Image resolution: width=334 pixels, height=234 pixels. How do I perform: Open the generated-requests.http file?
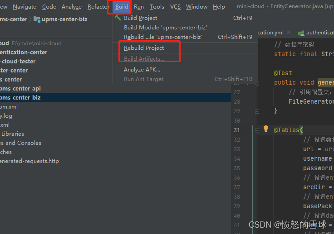point(29,161)
